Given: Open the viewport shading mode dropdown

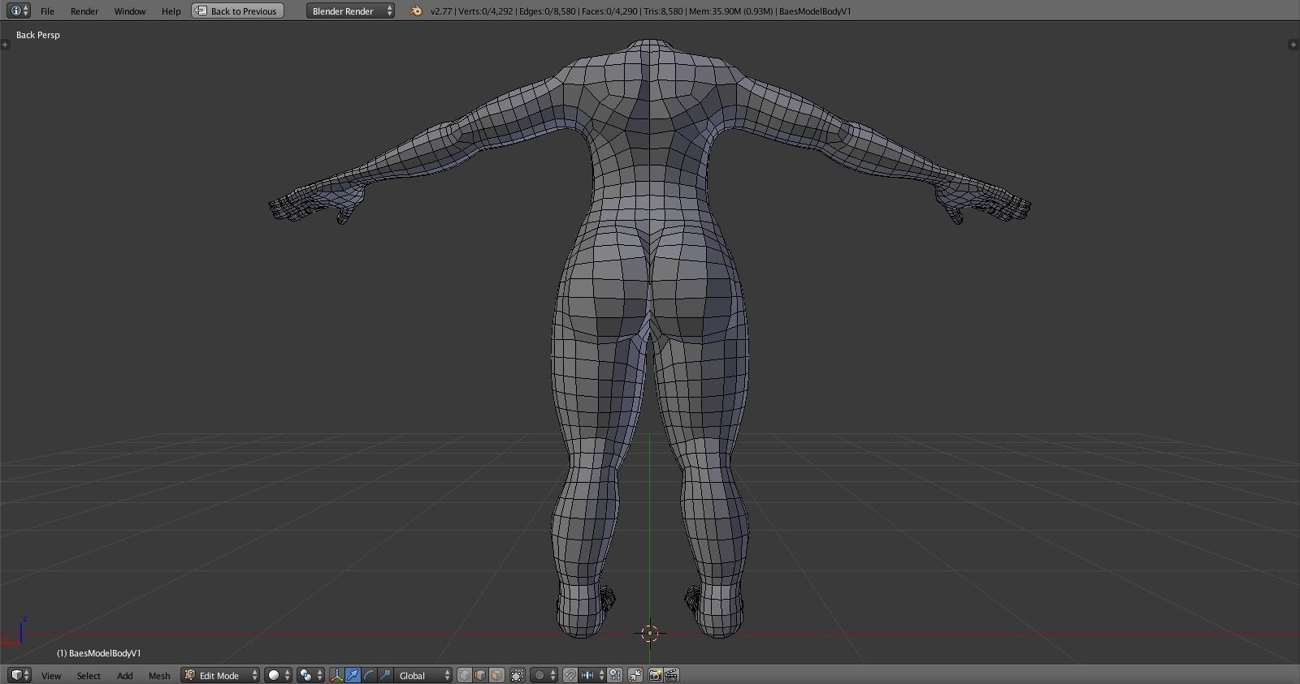Looking at the screenshot, I should (x=278, y=675).
